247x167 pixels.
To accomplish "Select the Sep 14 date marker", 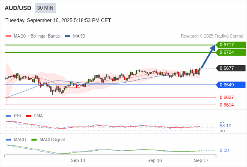I will pyautogui.click(x=78, y=160).
